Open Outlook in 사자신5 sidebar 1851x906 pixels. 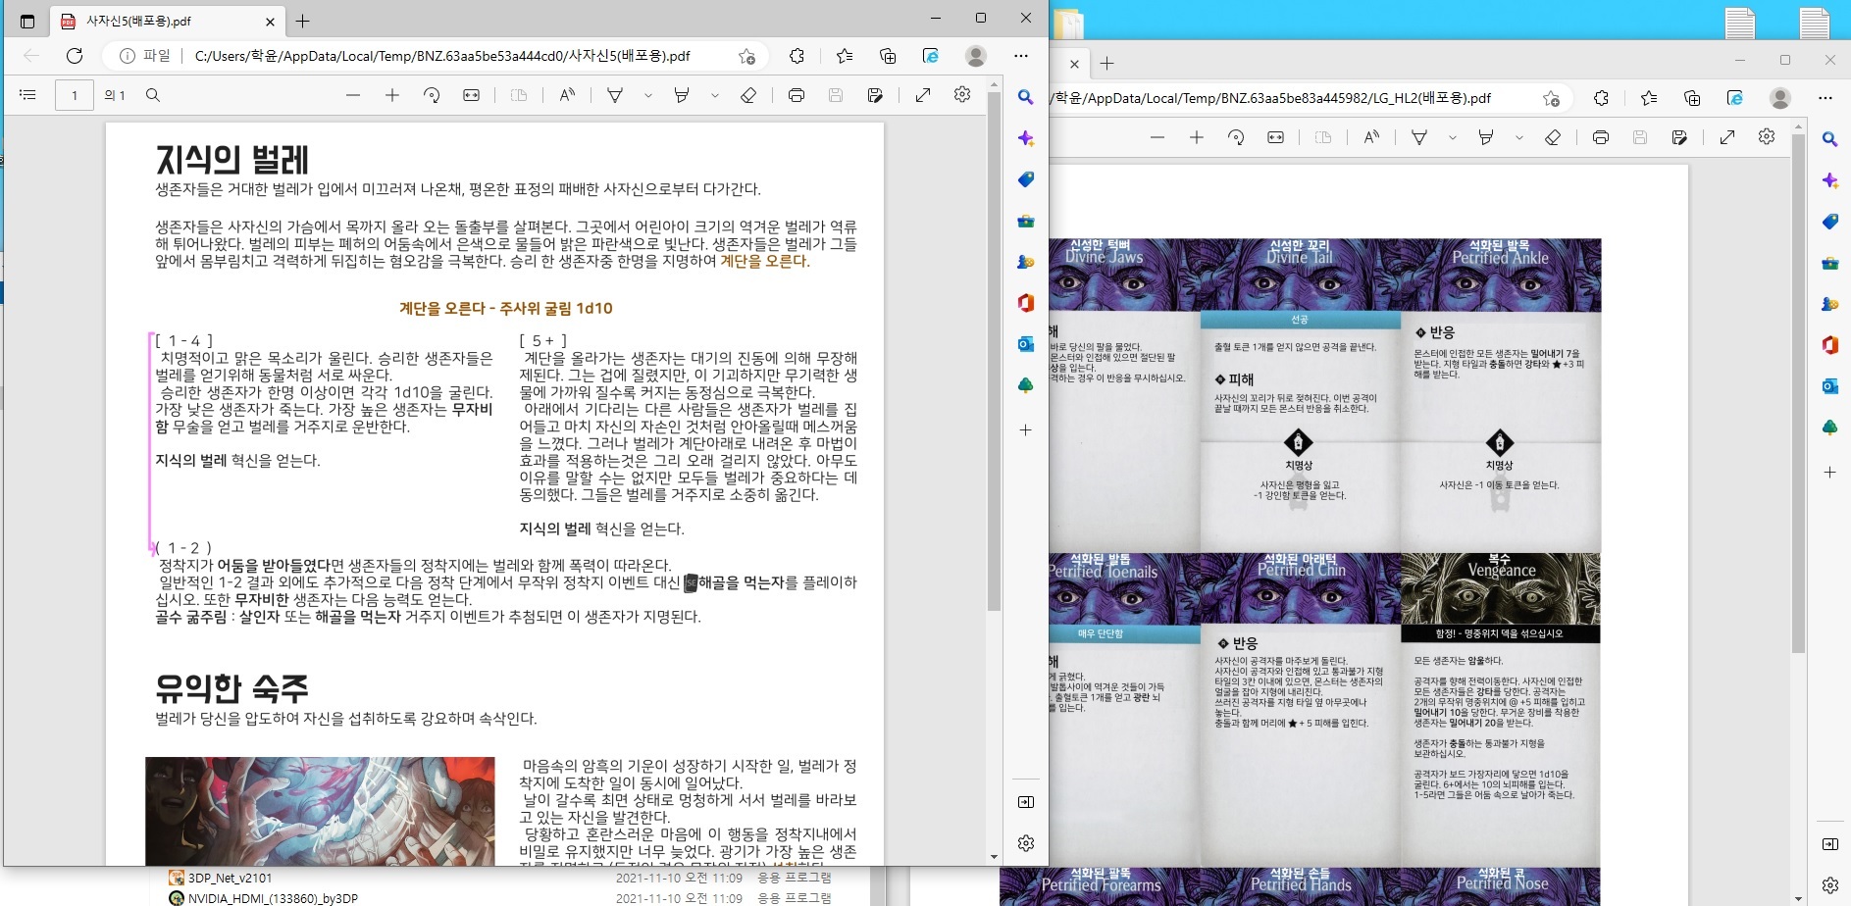(1025, 344)
